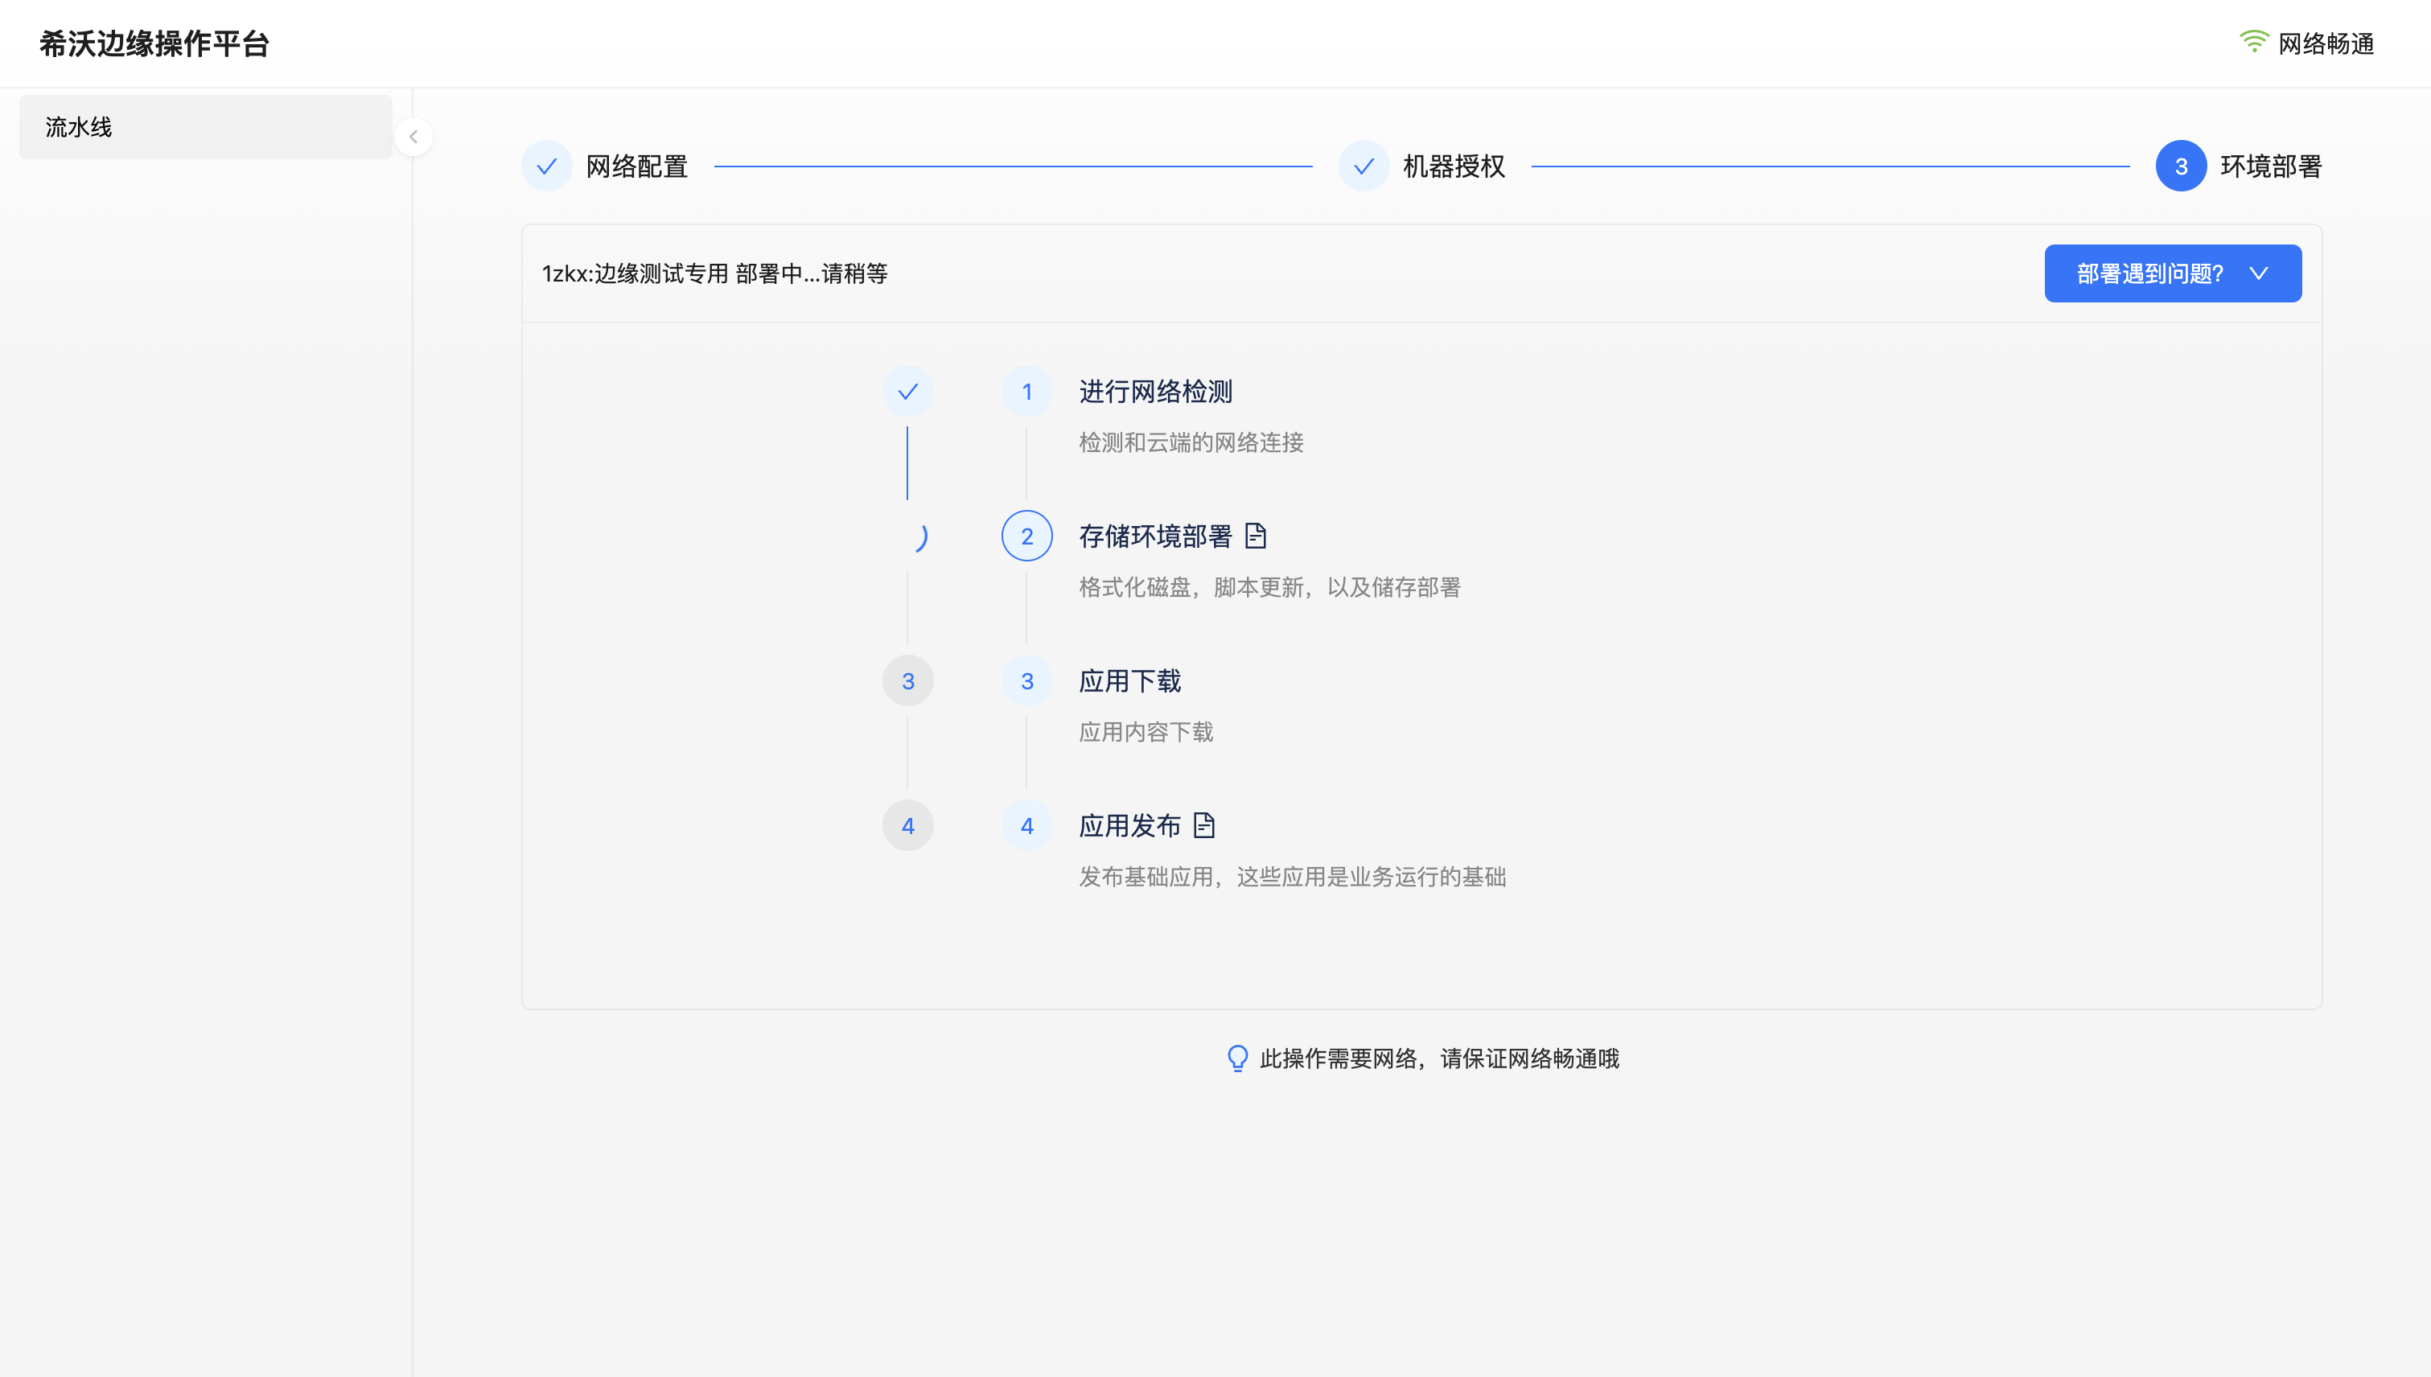Click the description 应用内容下载

pyautogui.click(x=1146, y=732)
